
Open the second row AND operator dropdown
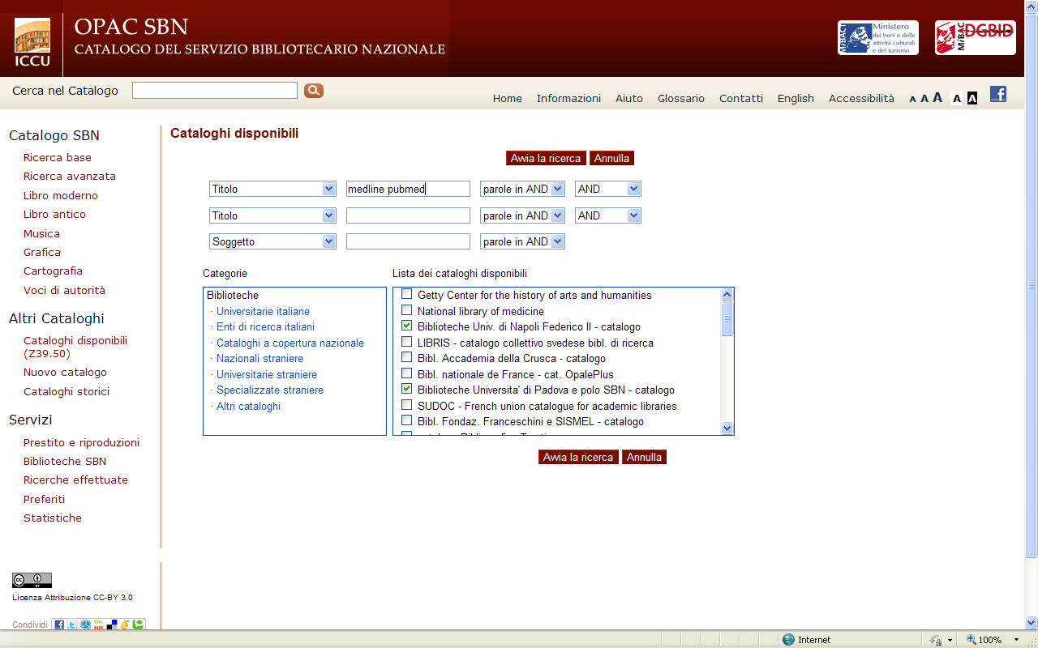(x=608, y=215)
